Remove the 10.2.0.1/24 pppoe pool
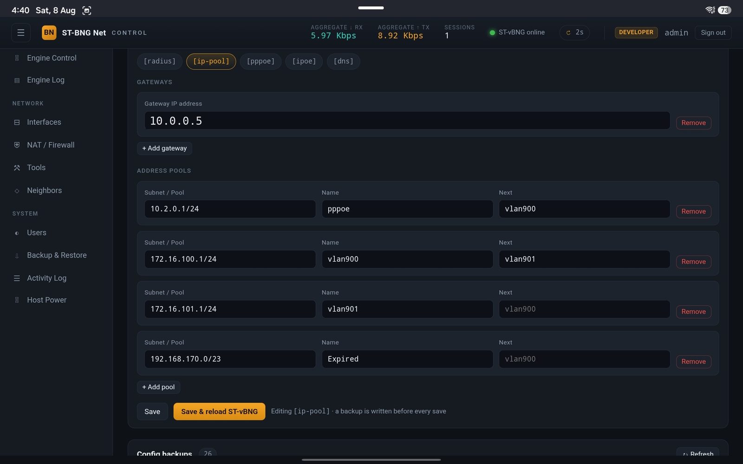 (x=693, y=212)
